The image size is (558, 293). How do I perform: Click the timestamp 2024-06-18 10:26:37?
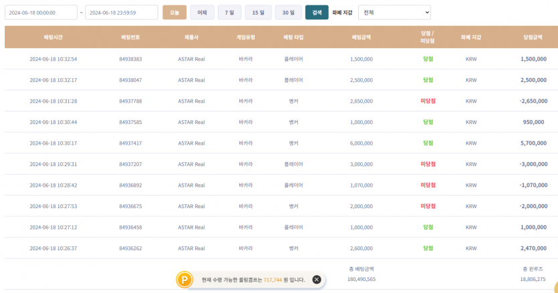53,248
